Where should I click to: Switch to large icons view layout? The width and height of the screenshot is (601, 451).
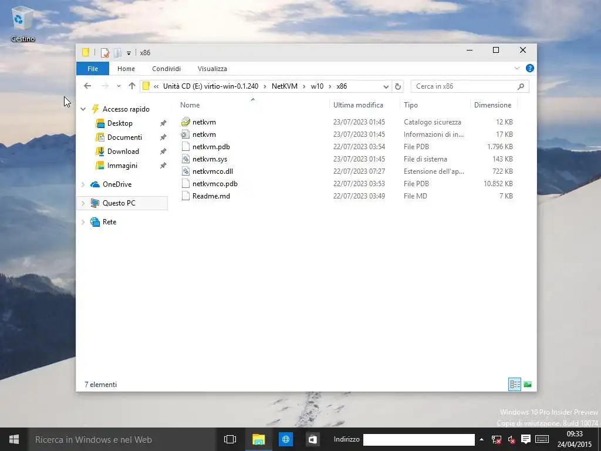point(528,384)
